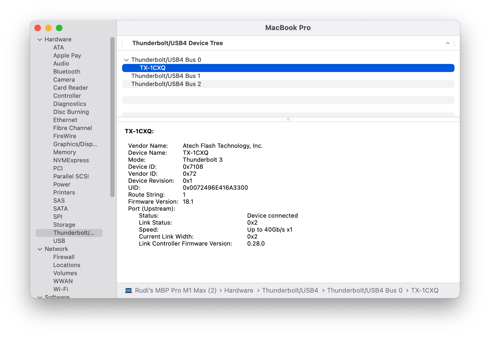This screenshot has width=490, height=338.
Task: Open Ethernet in the sidebar
Action: tap(65, 120)
